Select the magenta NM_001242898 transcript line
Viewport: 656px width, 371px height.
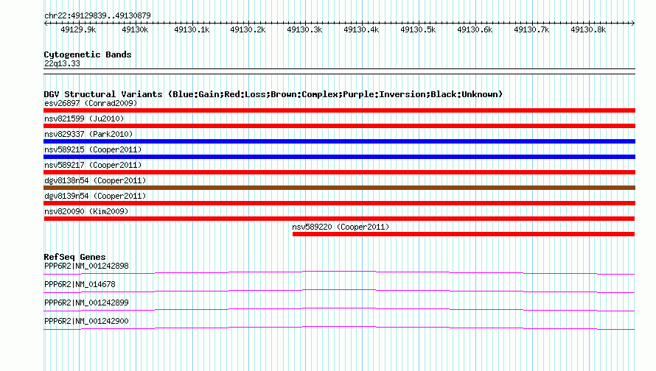click(339, 273)
